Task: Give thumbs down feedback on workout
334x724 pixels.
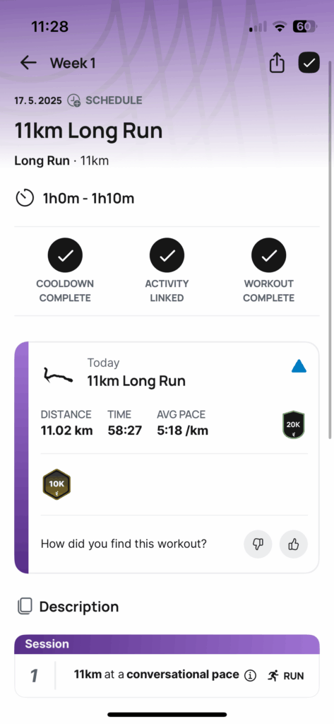Action: point(258,544)
